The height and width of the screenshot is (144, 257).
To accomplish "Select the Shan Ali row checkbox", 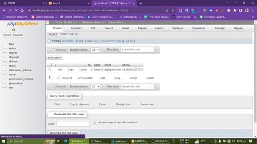I will (x=49, y=70).
